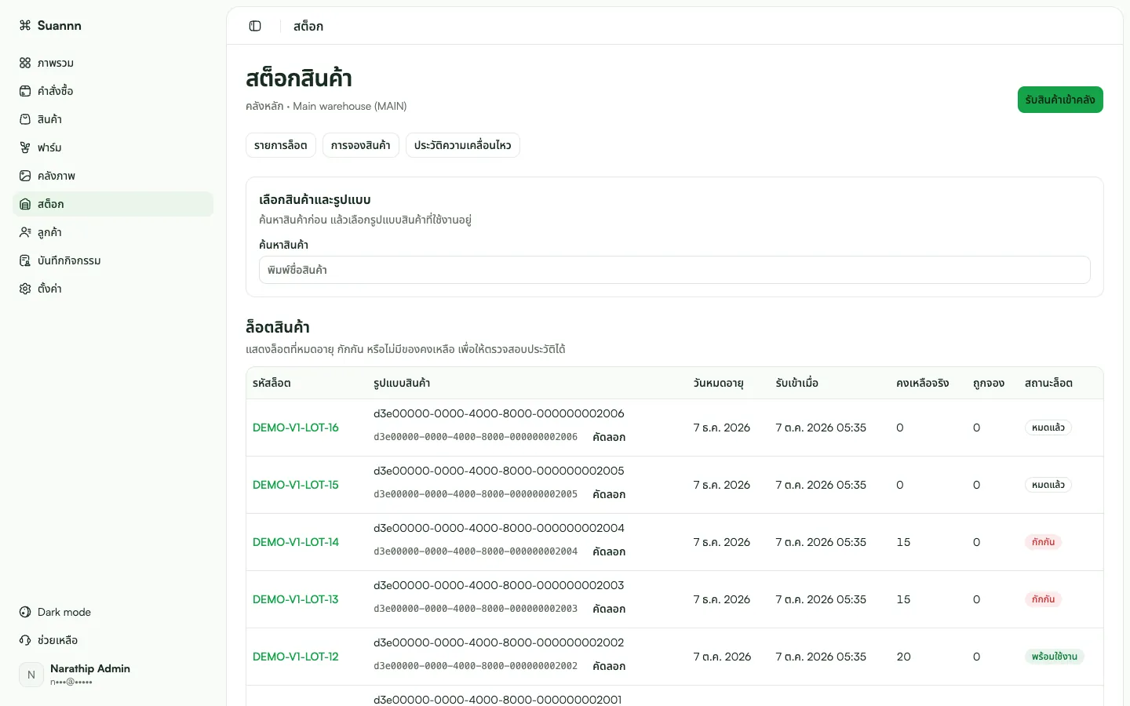The height and width of the screenshot is (706, 1130).
Task: Click the สถานะล็อต column header
Action: tap(1048, 383)
